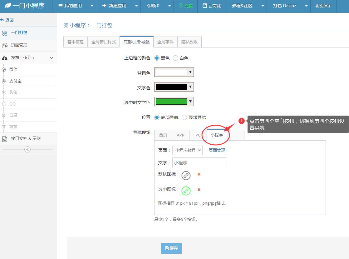The width and height of the screenshot is (349, 259).
Task: Switch to the 全局窗口样式 tab
Action: tap(104, 42)
